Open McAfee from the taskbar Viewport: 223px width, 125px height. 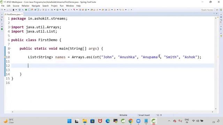coord(100,121)
